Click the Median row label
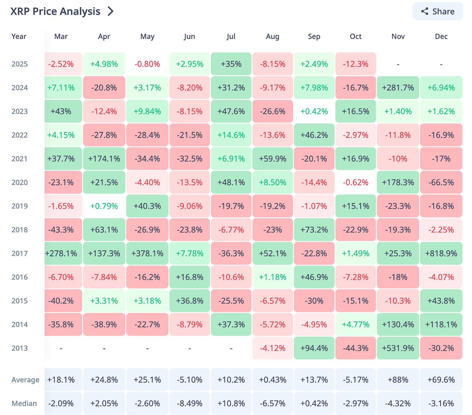472x415 pixels. pyautogui.click(x=24, y=404)
